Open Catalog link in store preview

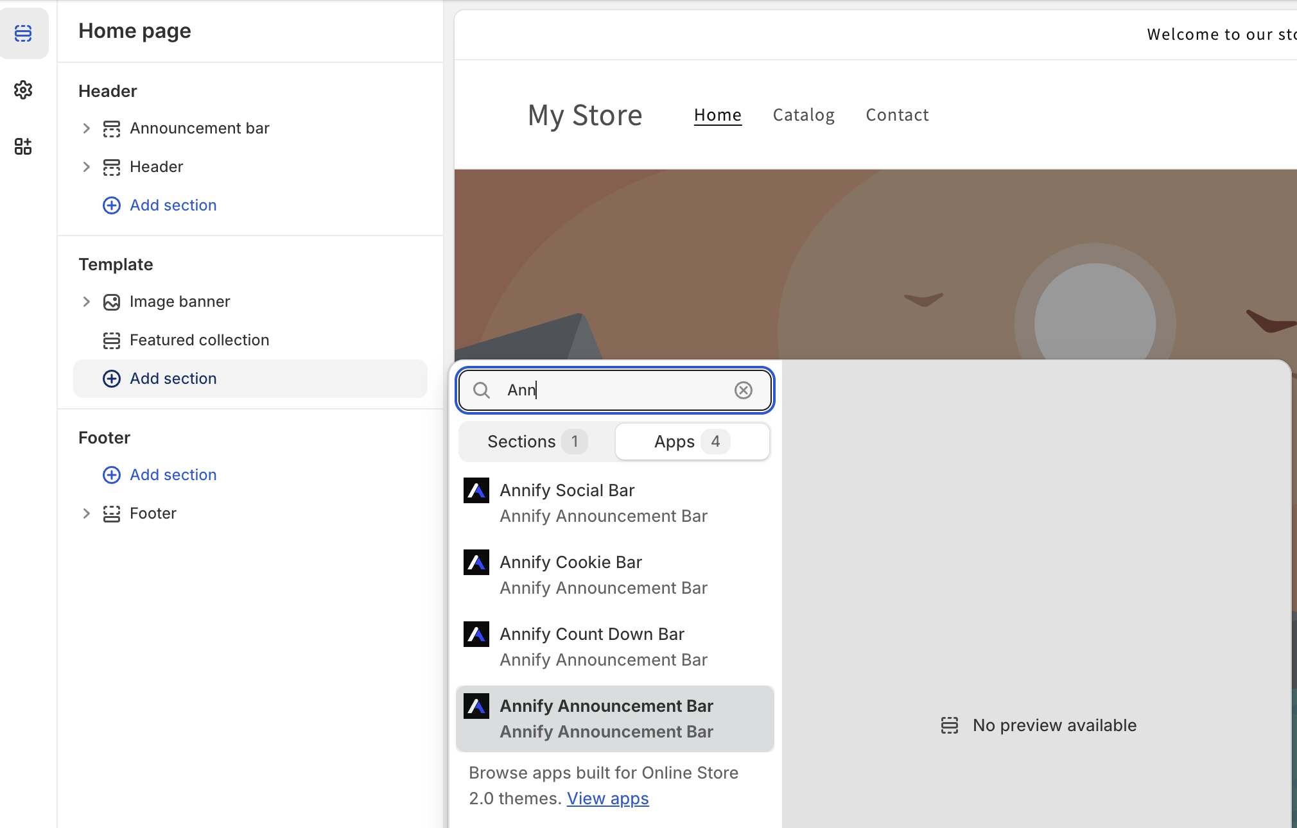(803, 115)
